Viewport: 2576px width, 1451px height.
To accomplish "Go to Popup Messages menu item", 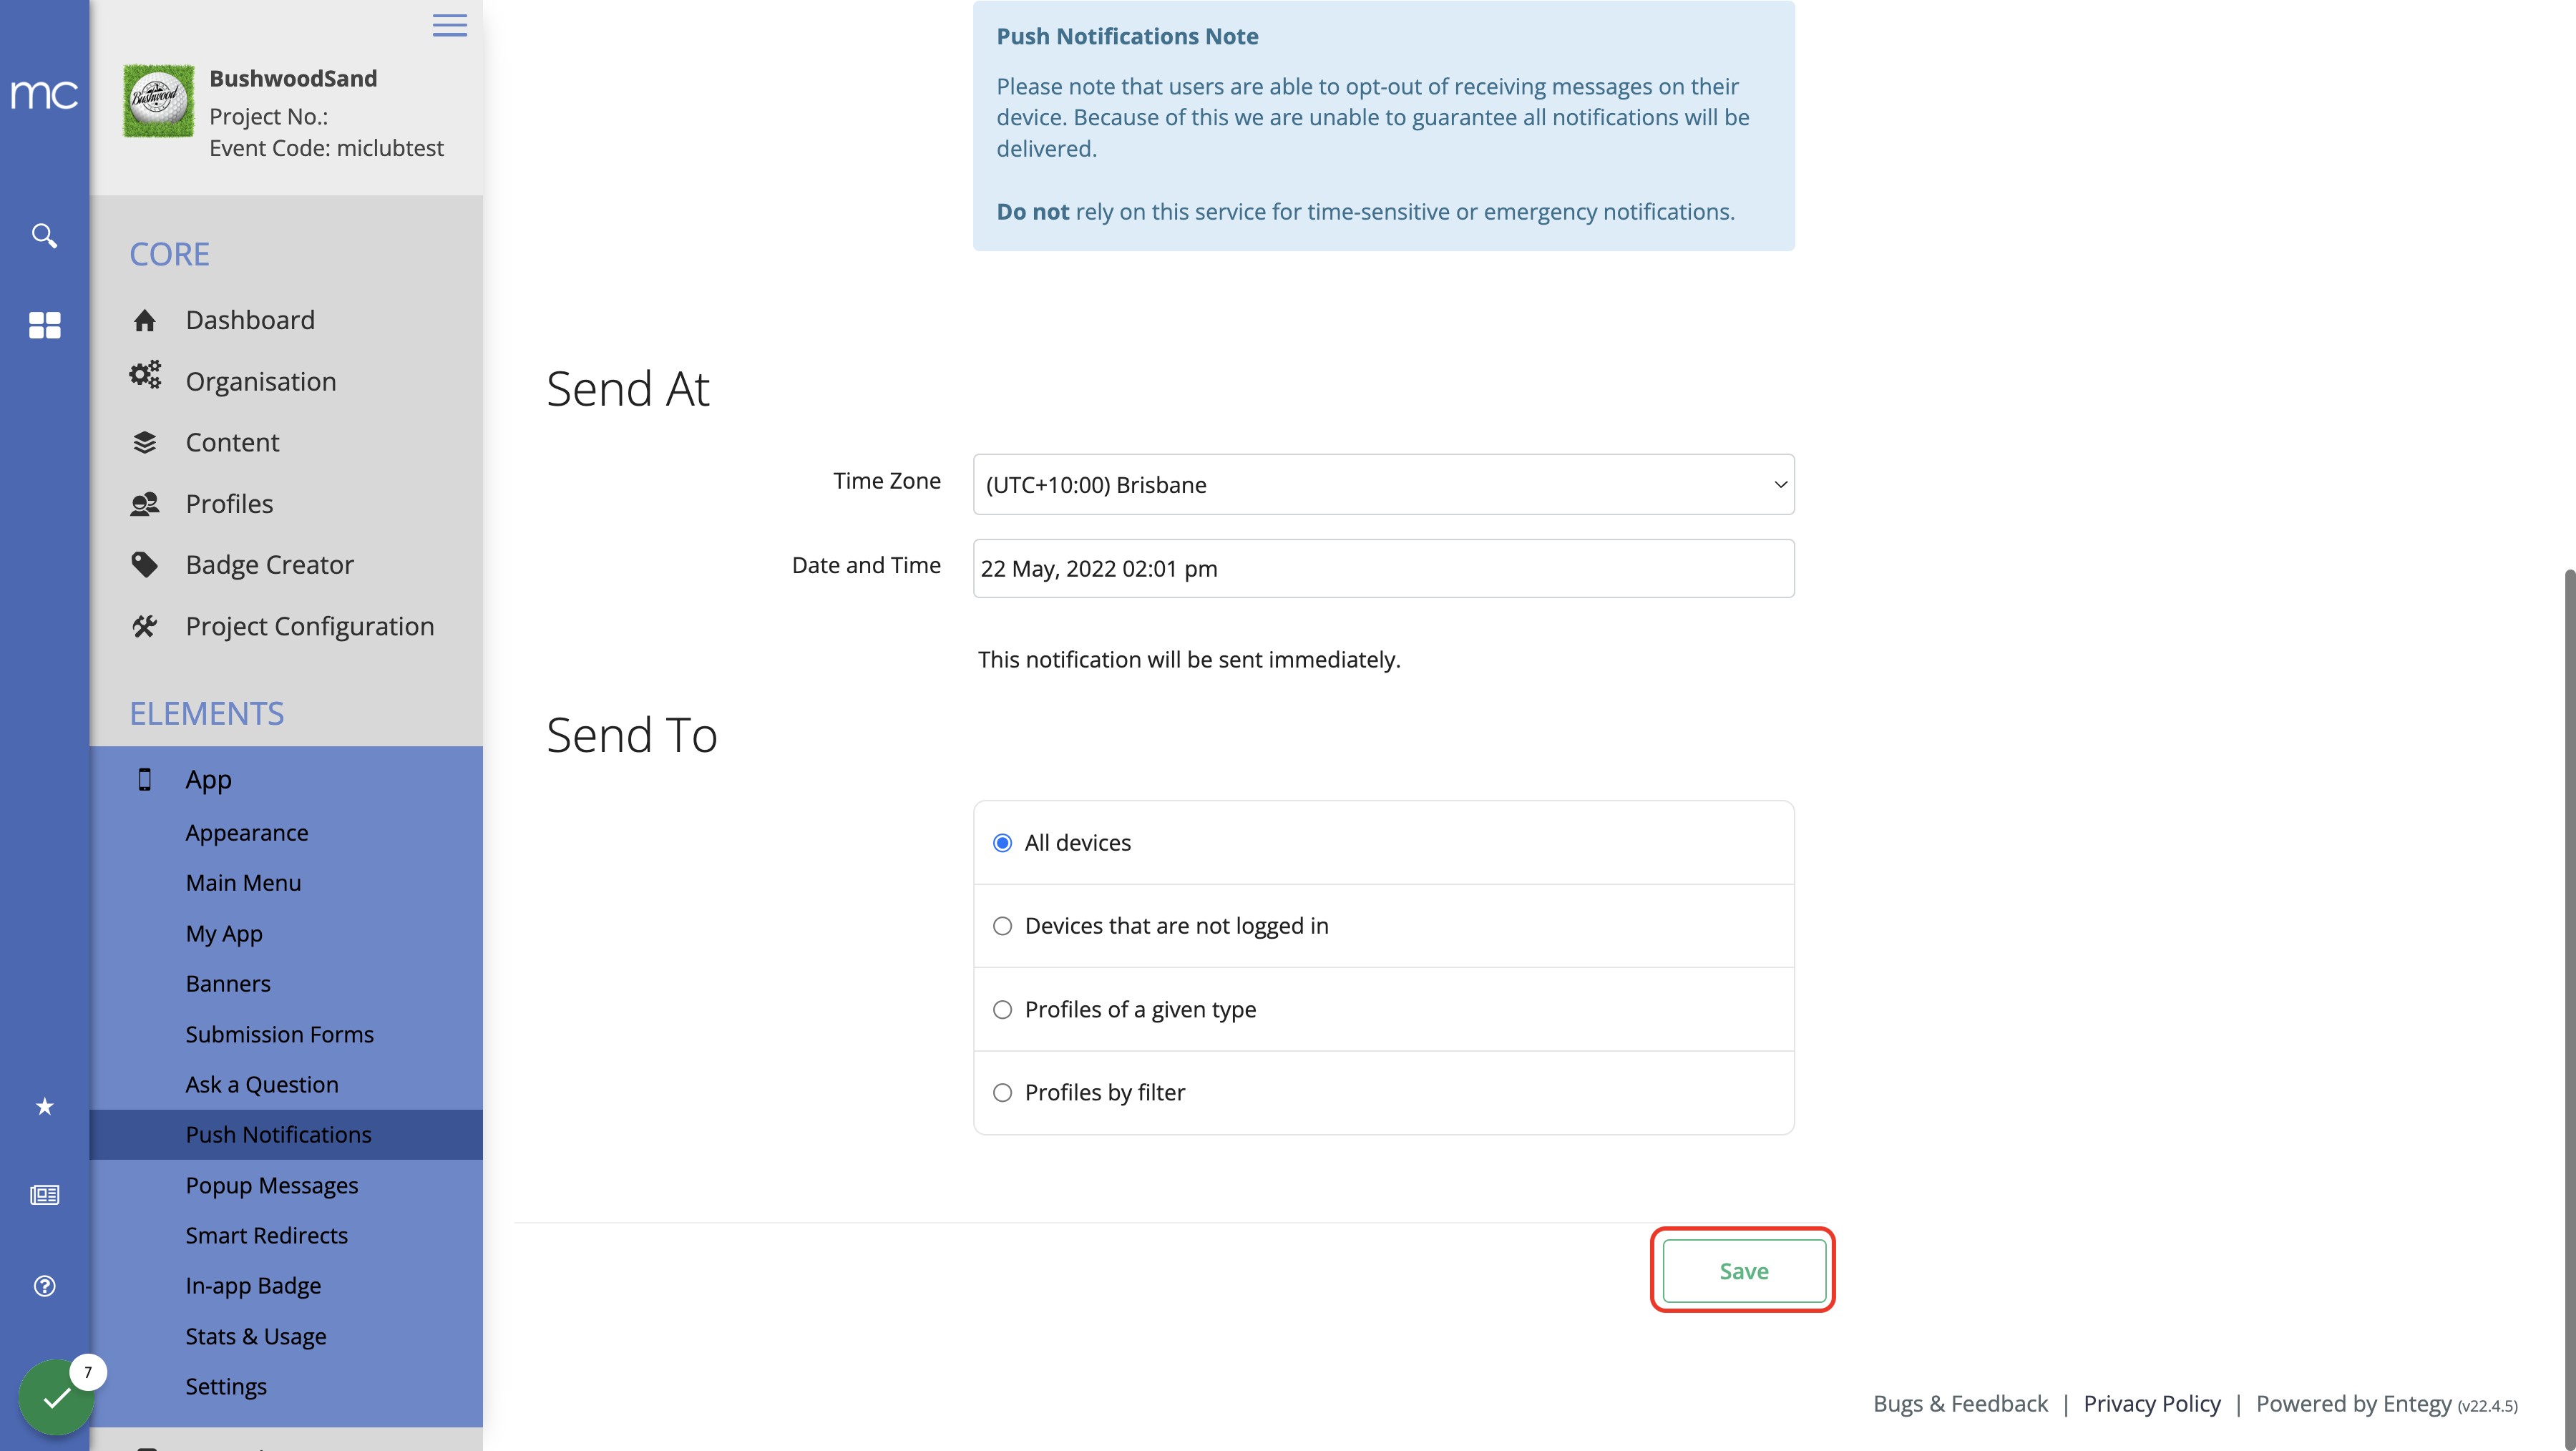I will tap(271, 1185).
